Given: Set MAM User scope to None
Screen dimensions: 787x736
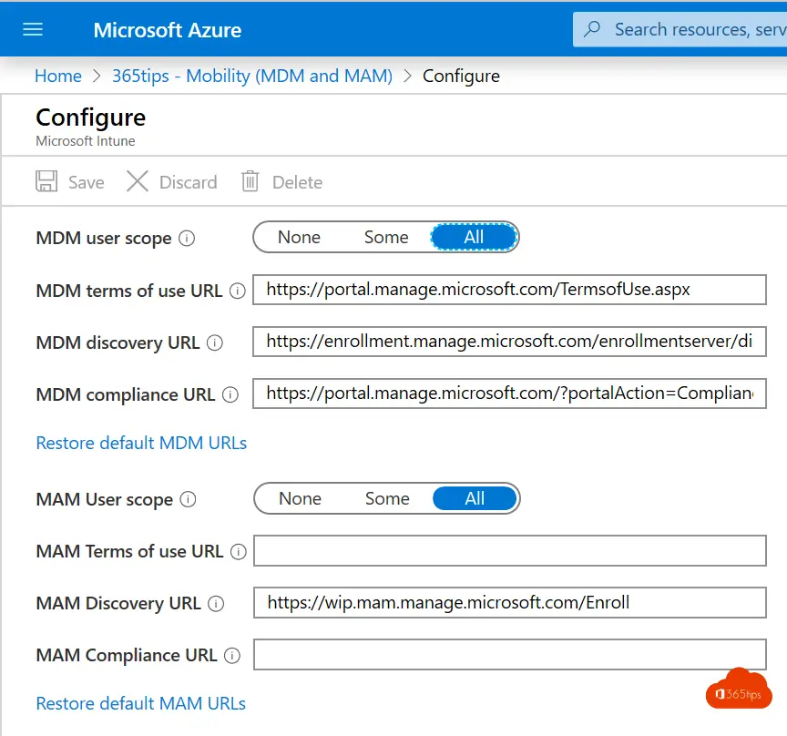Looking at the screenshot, I should point(301,498).
